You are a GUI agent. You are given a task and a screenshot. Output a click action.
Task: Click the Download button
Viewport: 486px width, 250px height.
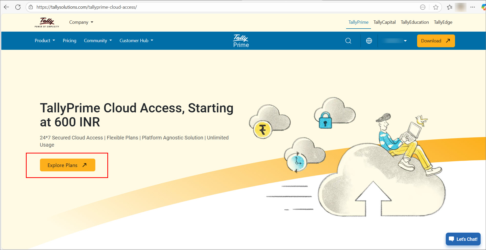[436, 41]
